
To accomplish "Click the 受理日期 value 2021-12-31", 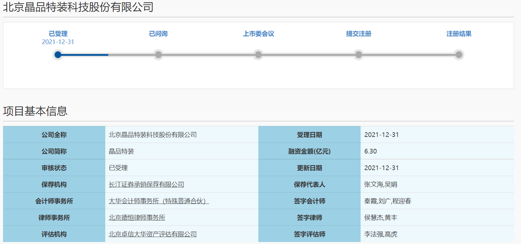I will 382,135.
